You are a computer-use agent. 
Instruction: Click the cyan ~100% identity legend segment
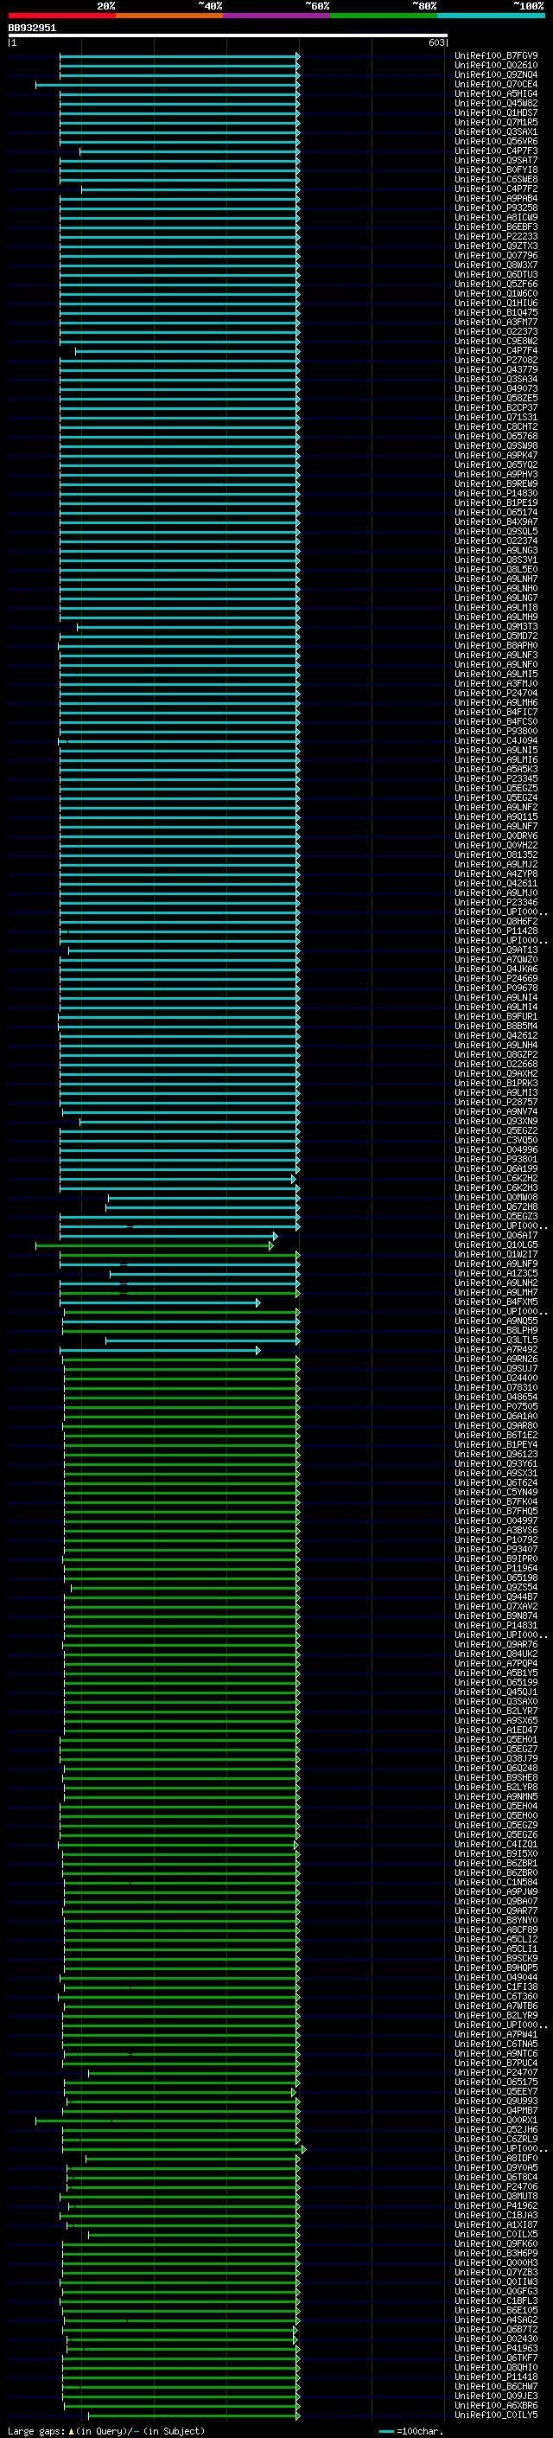[491, 16]
